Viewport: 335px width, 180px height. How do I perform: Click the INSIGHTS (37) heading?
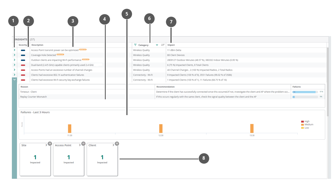pyautogui.click(x=25, y=39)
